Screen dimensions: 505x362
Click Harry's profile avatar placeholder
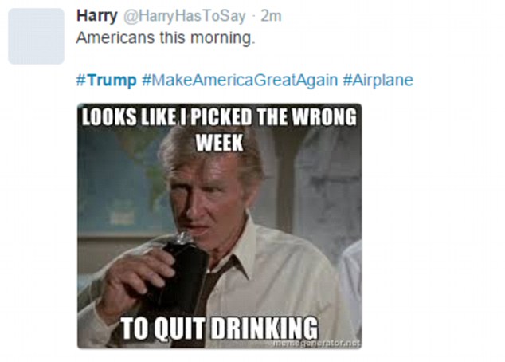(x=36, y=36)
